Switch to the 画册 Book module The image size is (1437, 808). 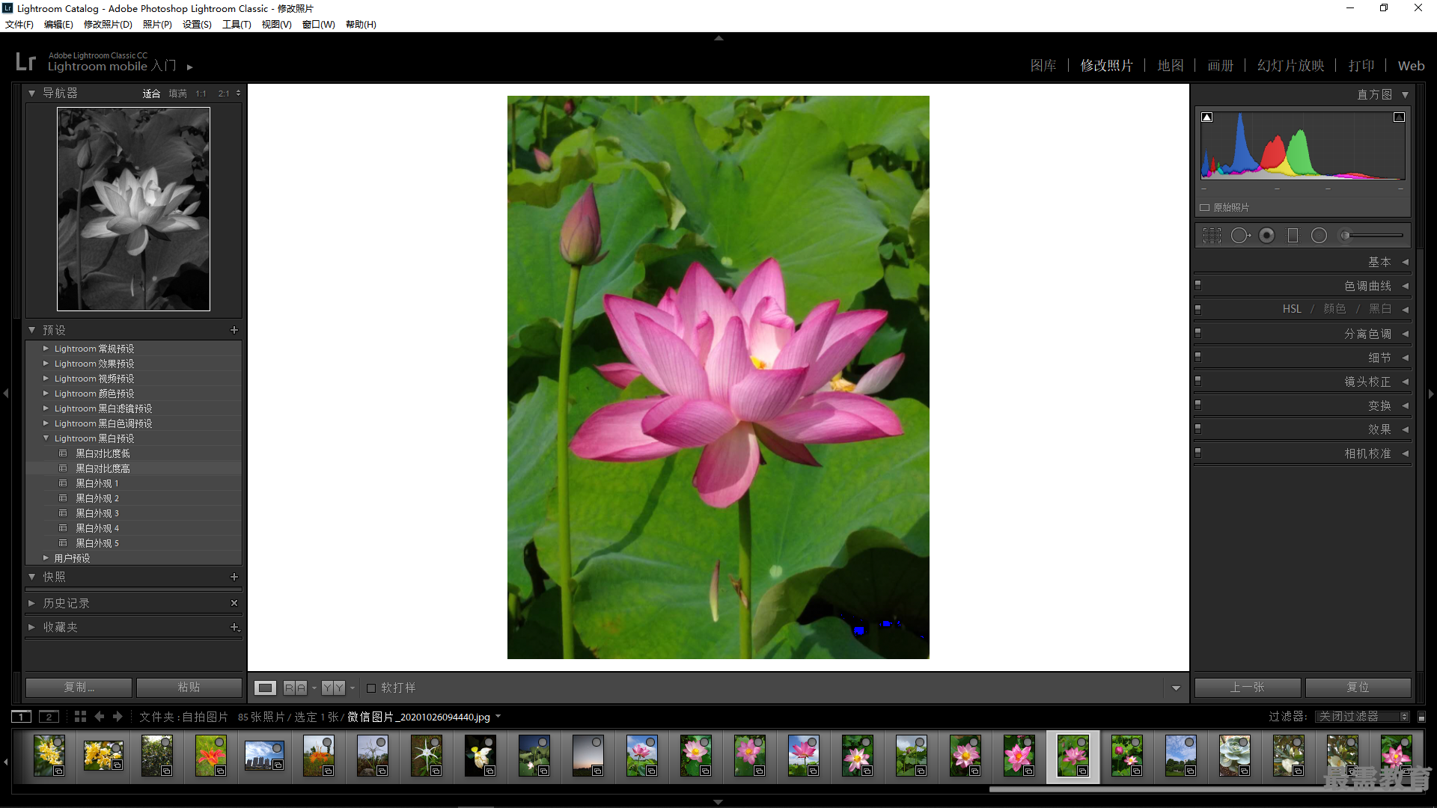1220,66
